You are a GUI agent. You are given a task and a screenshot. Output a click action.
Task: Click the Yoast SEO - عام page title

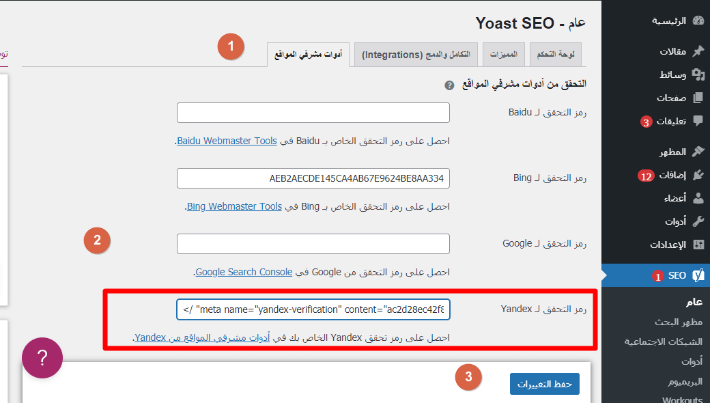click(530, 23)
